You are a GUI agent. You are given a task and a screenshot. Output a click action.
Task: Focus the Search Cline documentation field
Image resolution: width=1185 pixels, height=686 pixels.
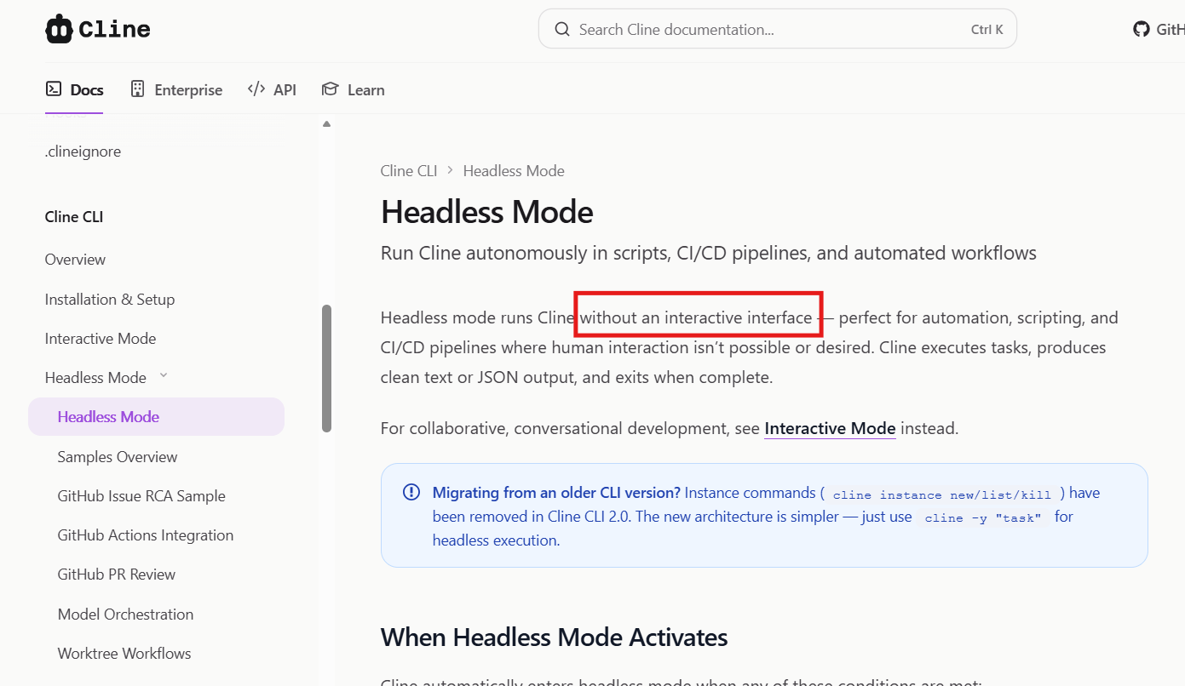point(778,29)
